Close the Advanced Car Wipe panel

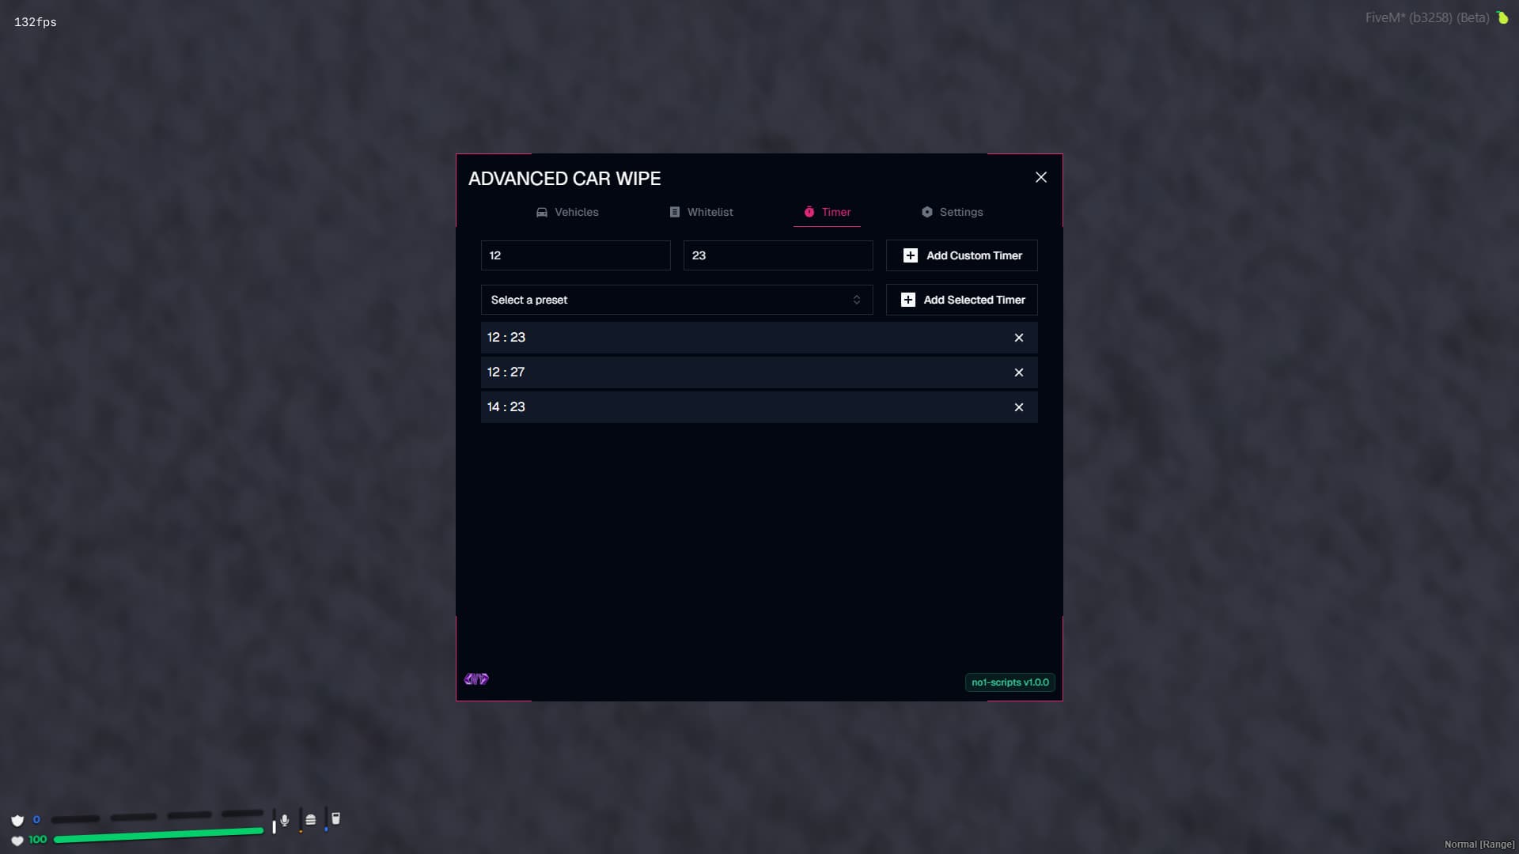pos(1041,177)
